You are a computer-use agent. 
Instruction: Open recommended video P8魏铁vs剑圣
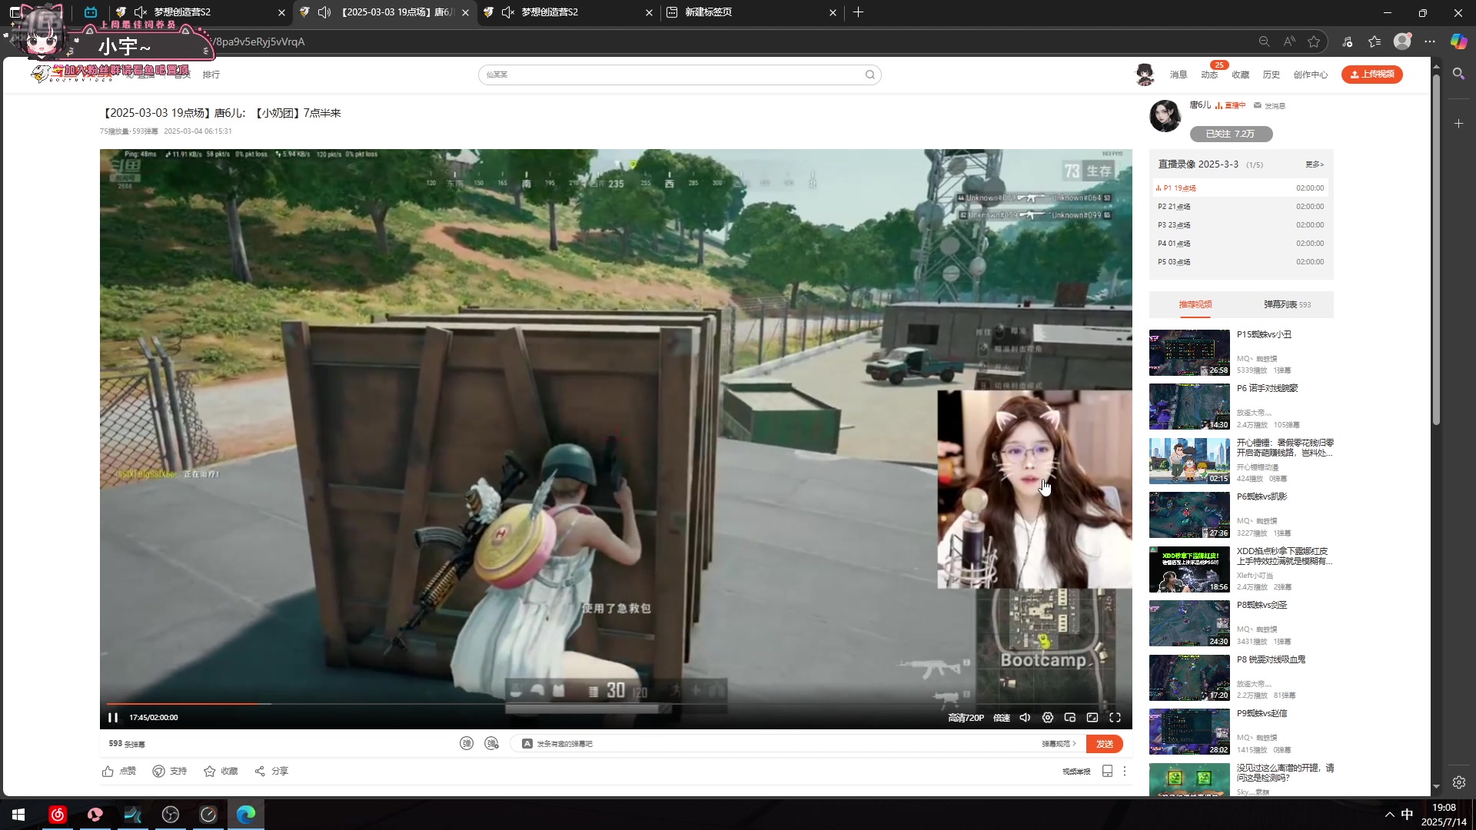pyautogui.click(x=1189, y=623)
